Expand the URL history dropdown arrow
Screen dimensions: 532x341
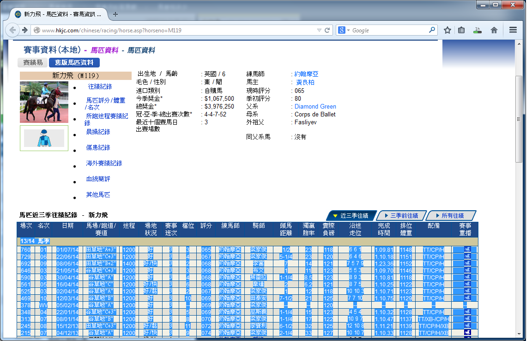point(319,30)
